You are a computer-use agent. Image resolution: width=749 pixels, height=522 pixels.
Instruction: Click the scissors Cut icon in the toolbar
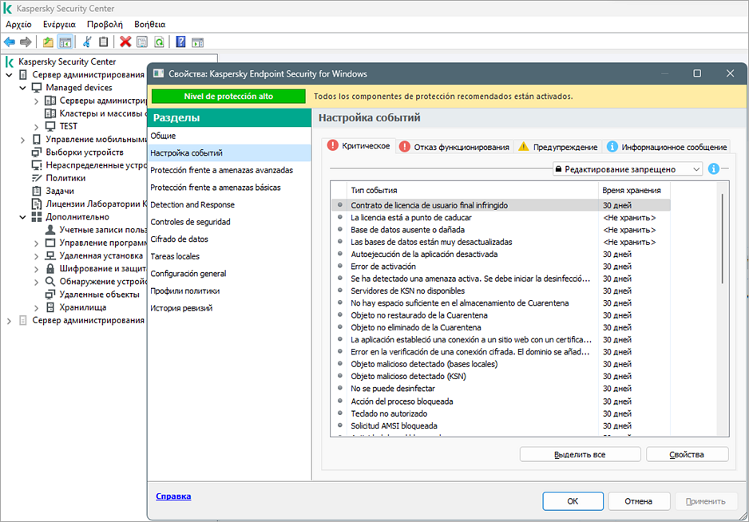click(x=87, y=42)
